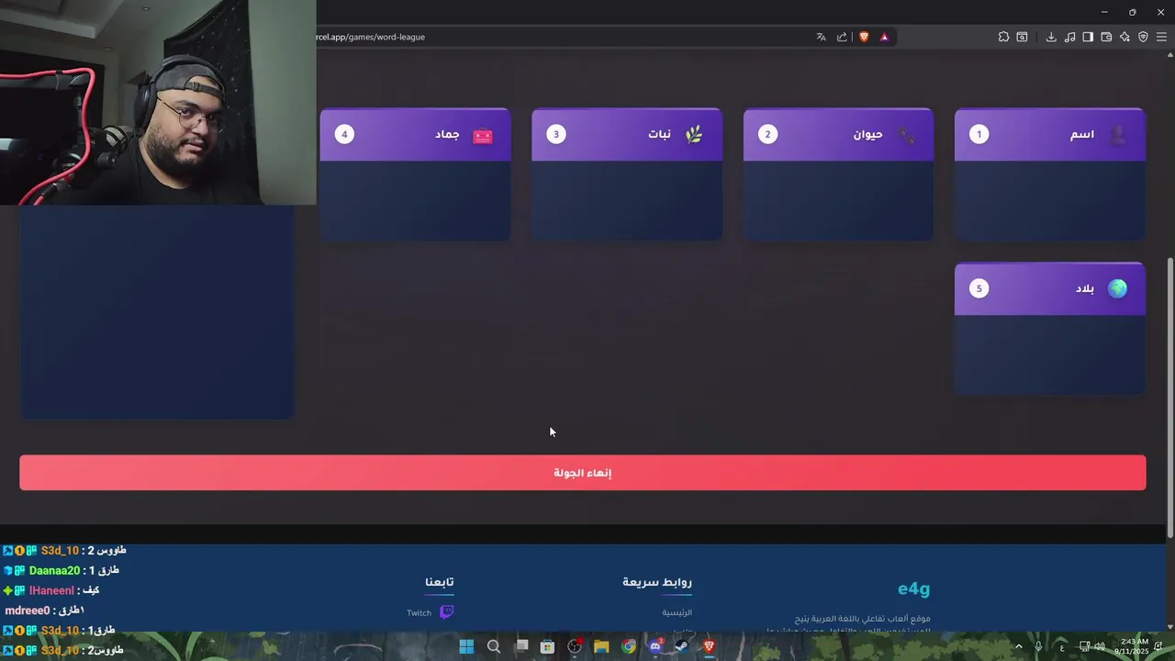Click the Brave VPN shield icon

point(1143,37)
